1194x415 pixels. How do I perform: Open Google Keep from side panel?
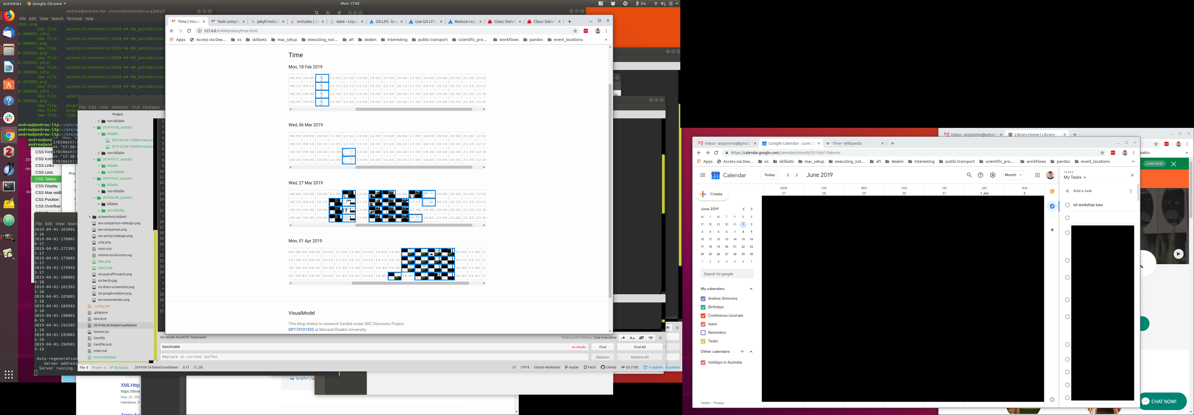coord(1052,192)
